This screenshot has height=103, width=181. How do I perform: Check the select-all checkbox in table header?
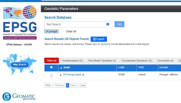[51, 67]
